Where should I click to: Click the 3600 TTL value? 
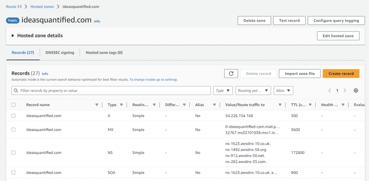coord(295,130)
